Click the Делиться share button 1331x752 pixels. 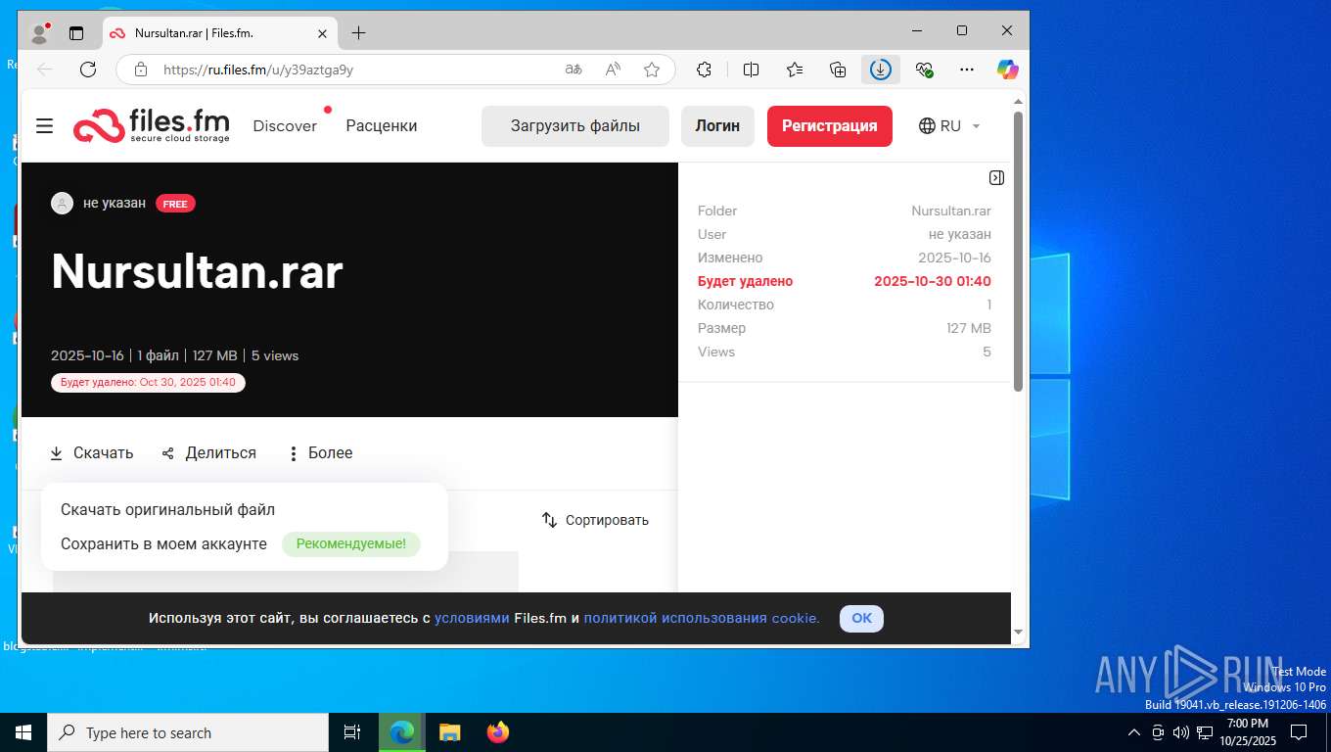(209, 453)
